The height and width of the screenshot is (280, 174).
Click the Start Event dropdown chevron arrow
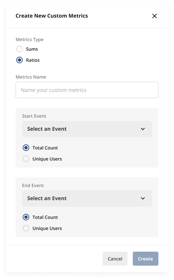click(x=143, y=129)
